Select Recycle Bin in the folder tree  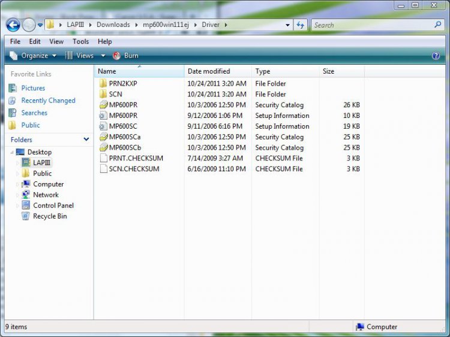(50, 216)
